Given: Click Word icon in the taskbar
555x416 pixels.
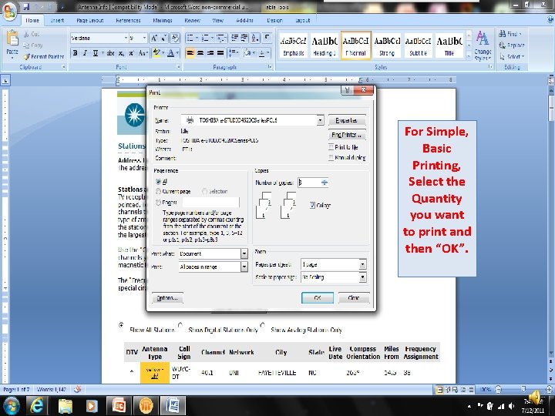Looking at the screenshot, I should point(173,405).
